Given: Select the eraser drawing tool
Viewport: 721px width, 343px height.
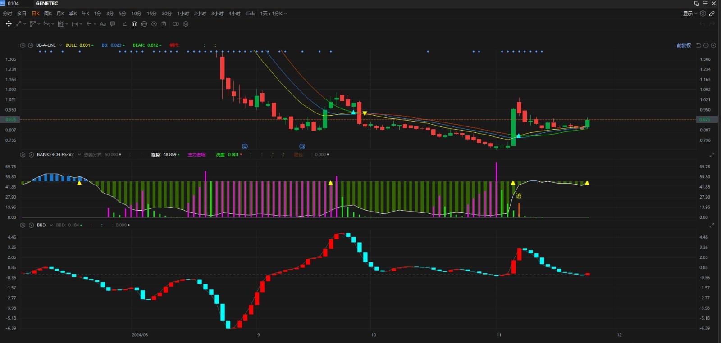Looking at the screenshot, I should [x=124, y=24].
